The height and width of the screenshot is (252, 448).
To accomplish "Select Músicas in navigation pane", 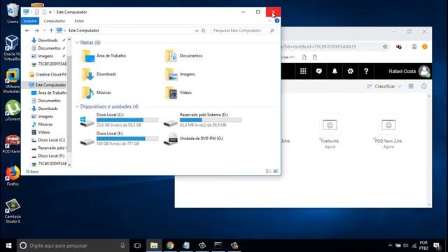I will pos(42,125).
